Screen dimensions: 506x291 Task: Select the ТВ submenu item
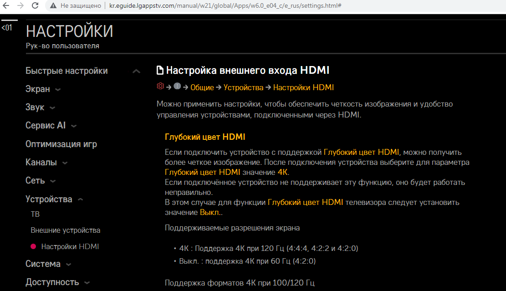[35, 214]
